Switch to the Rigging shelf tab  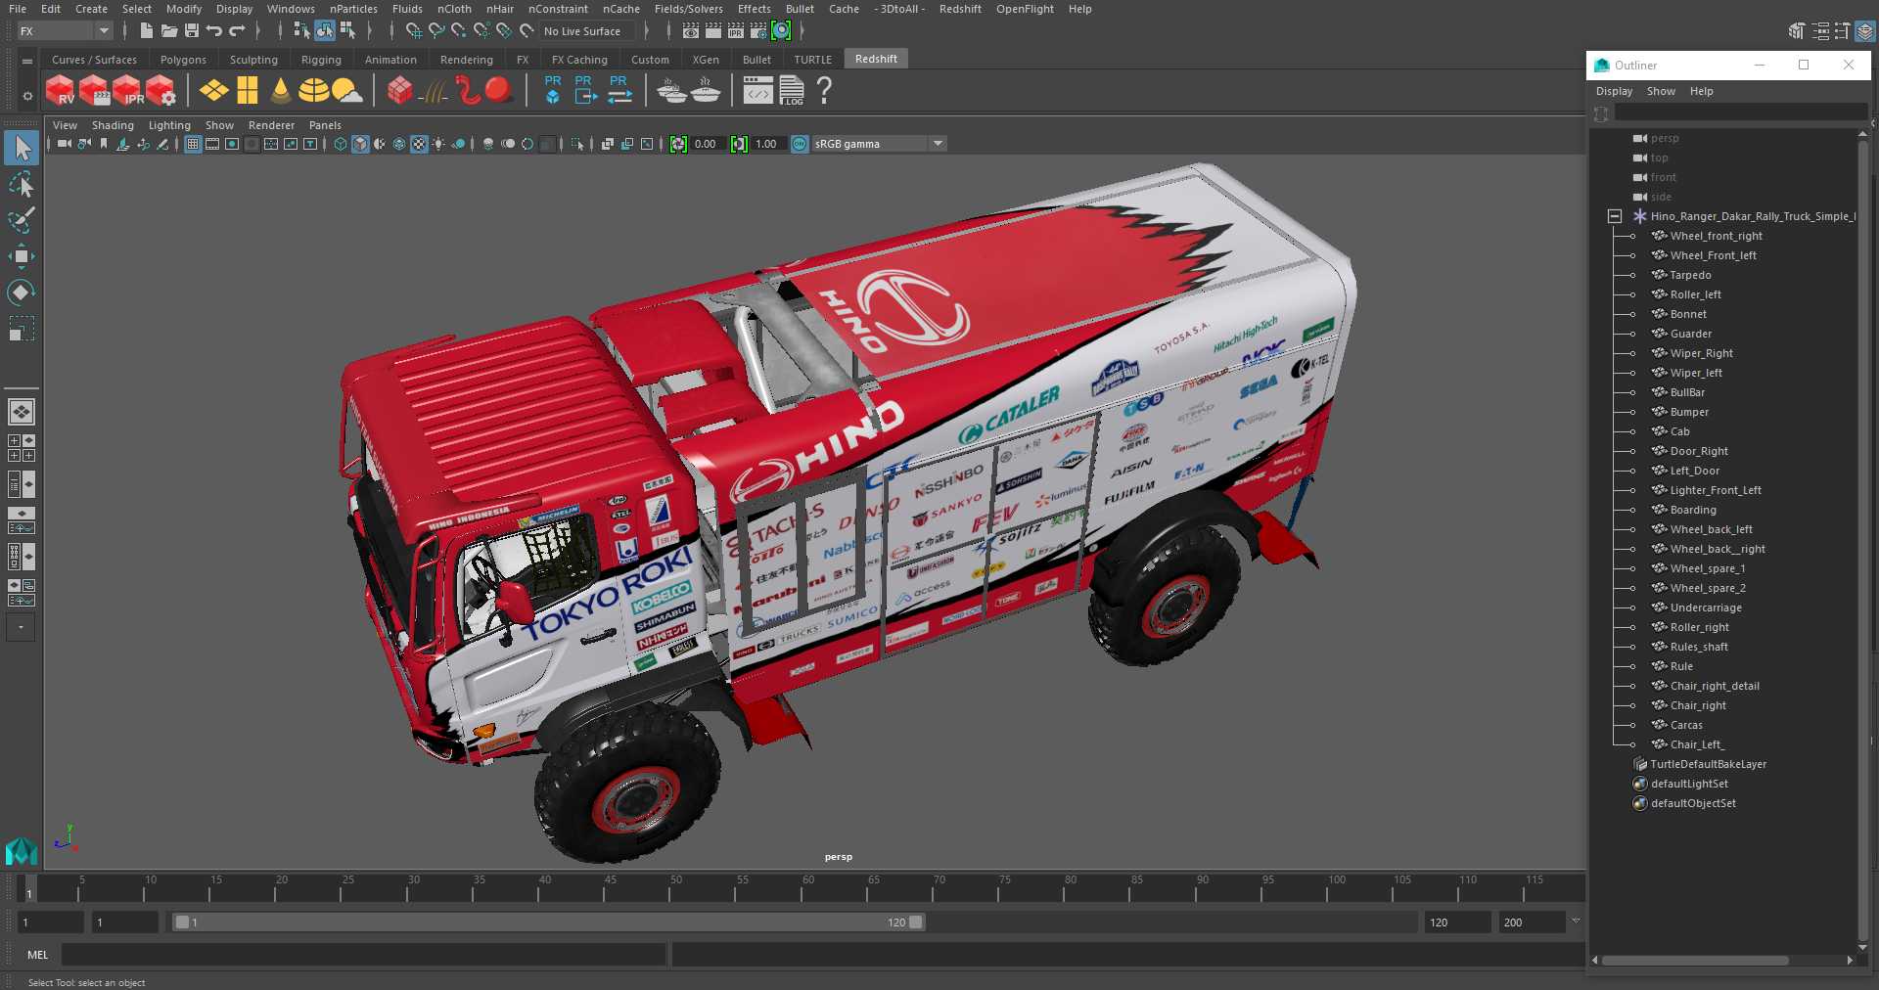coord(321,60)
